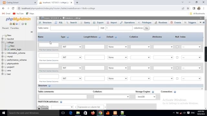The width and height of the screenshot is (207, 116).
Task: Open the Privileges tab
Action: point(145,23)
